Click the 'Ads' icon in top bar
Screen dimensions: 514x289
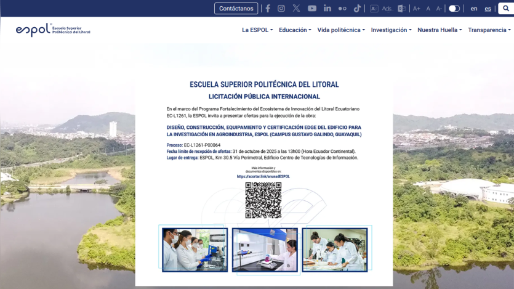[387, 9]
